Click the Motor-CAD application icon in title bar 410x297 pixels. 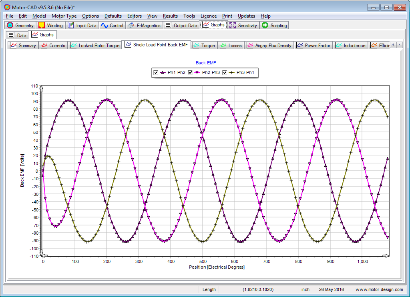7,7
